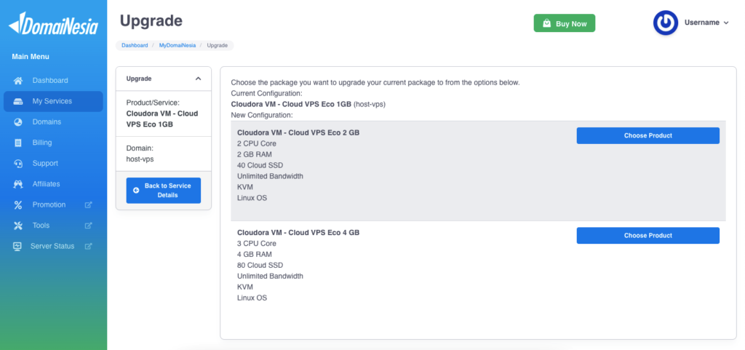Open the Billing menu item
Viewport: 745px width, 350px height.
click(42, 143)
